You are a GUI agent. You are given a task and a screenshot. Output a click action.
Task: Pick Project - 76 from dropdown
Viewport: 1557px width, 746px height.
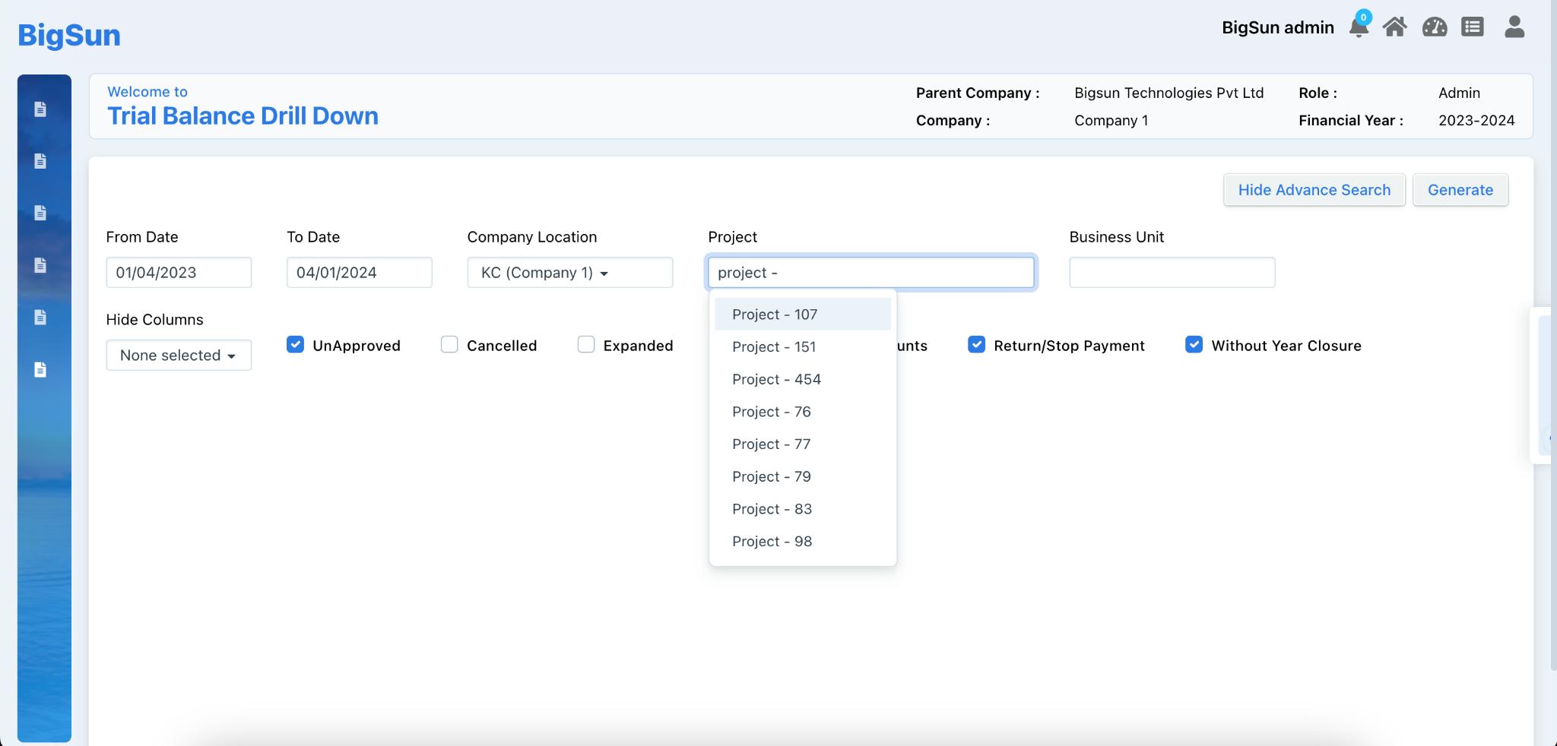tap(803, 412)
